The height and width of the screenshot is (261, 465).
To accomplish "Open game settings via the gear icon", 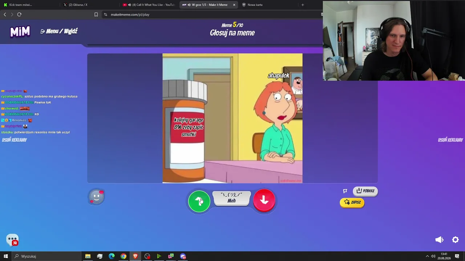I will (x=456, y=240).
